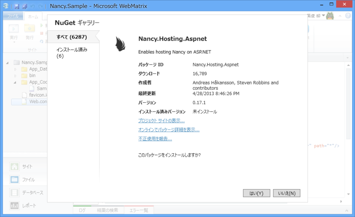The image size is (355, 217).
Task: Click the download count 16,789
Action: click(200, 74)
